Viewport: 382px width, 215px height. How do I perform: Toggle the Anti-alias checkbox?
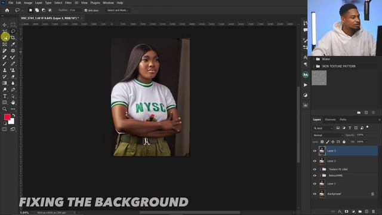coord(86,11)
